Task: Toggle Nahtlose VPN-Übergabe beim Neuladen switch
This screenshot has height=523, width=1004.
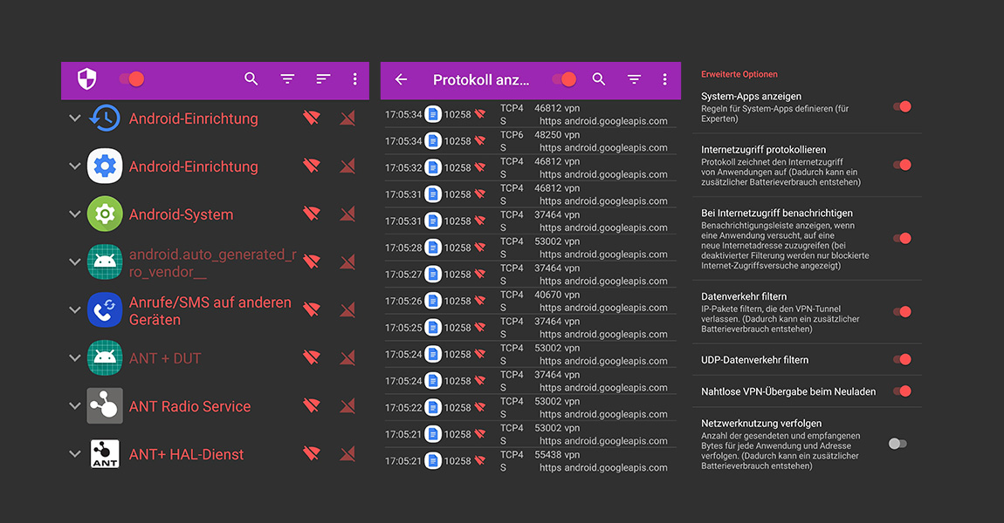Action: (902, 391)
